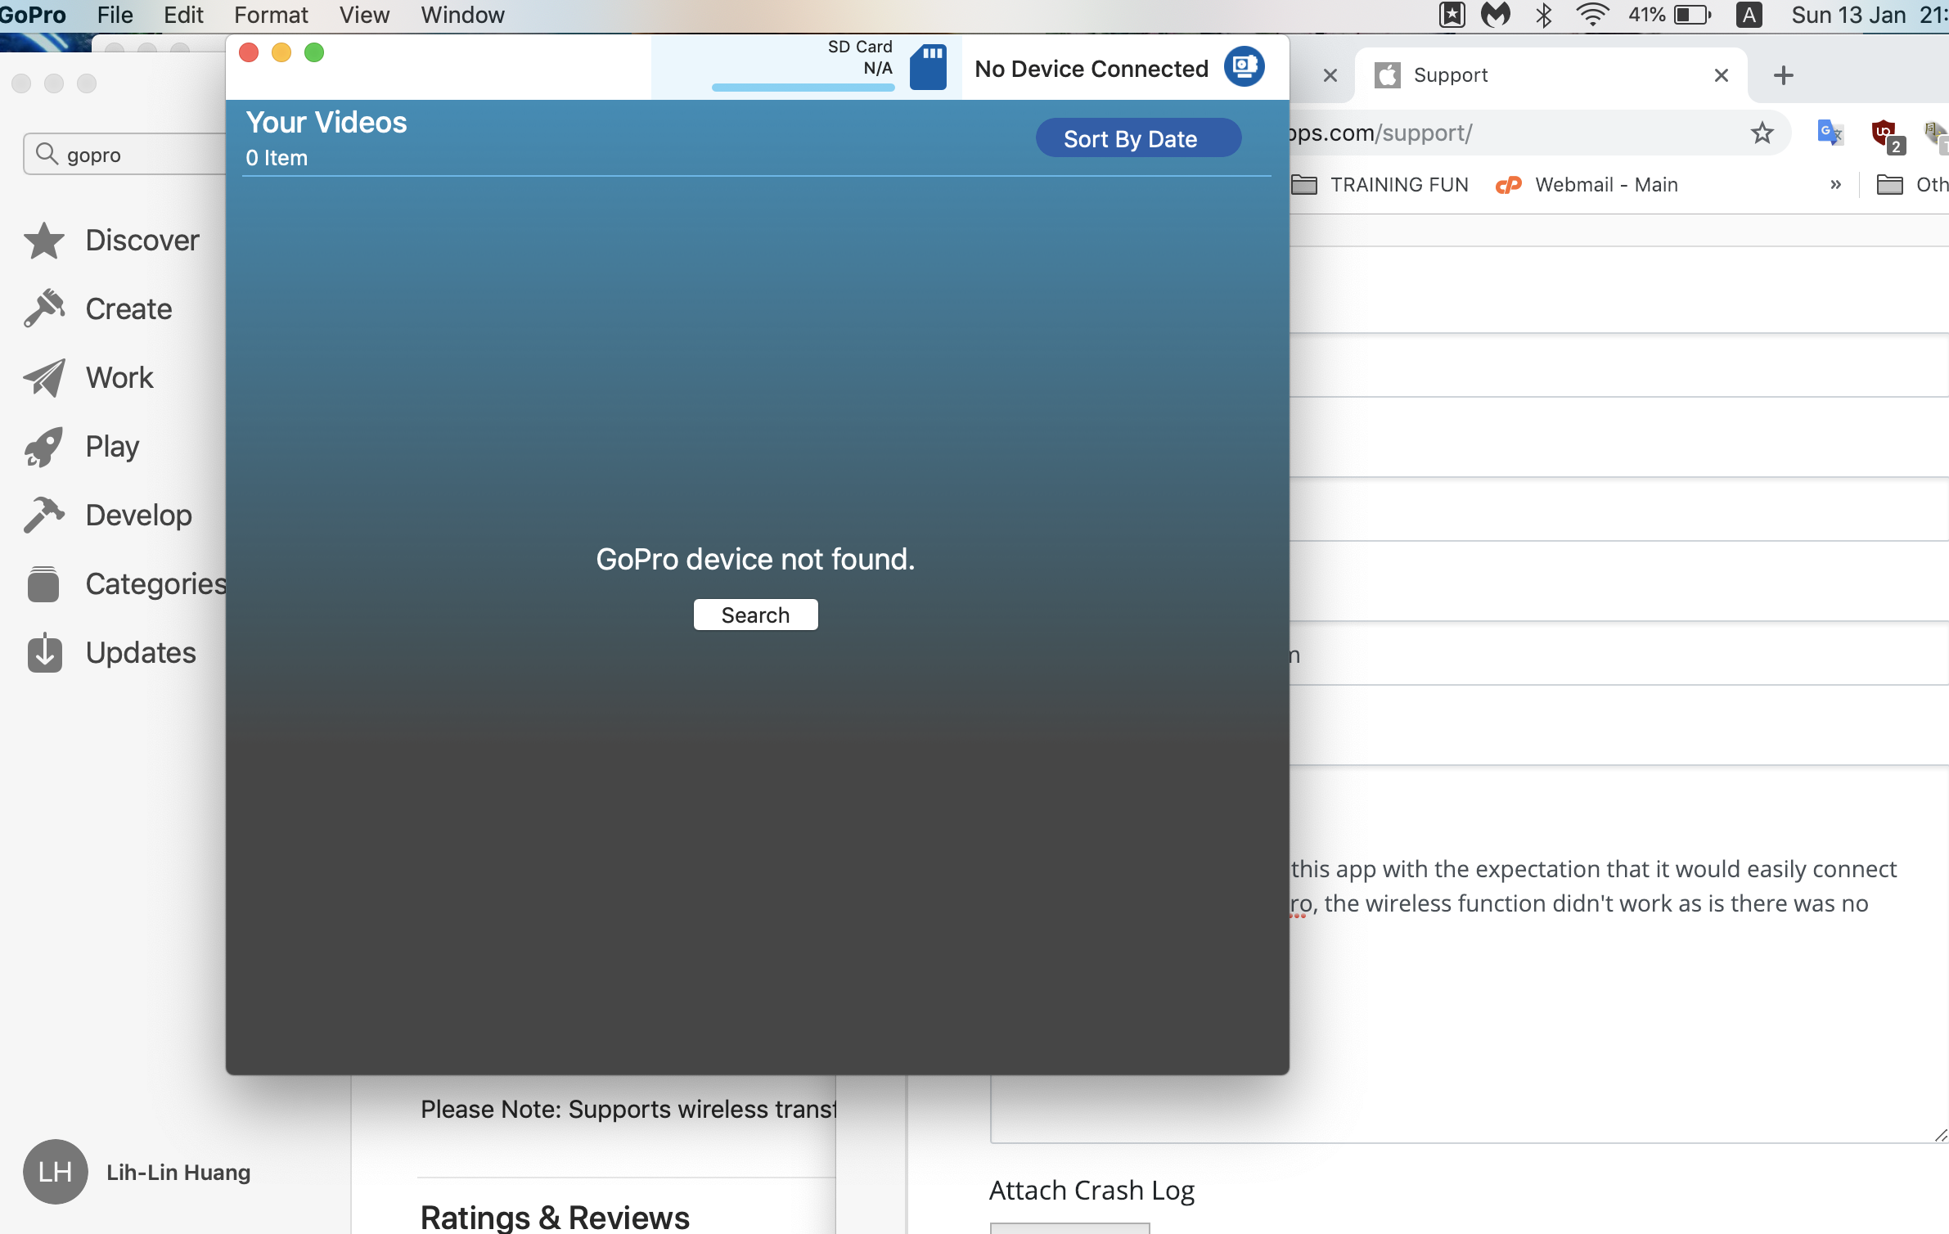Click the Lih-Lin Huang account name
Screen dimensions: 1949x1234
[x=178, y=1172]
